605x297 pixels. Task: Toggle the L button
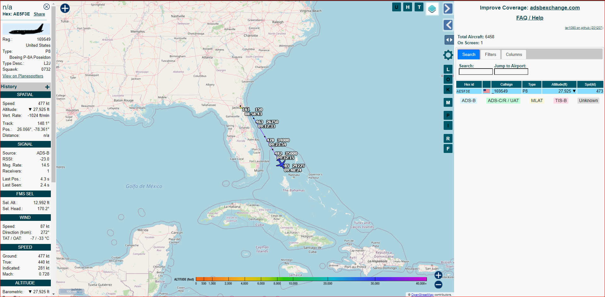(x=448, y=69)
